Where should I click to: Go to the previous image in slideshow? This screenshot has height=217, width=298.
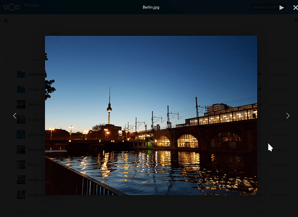(x=15, y=115)
